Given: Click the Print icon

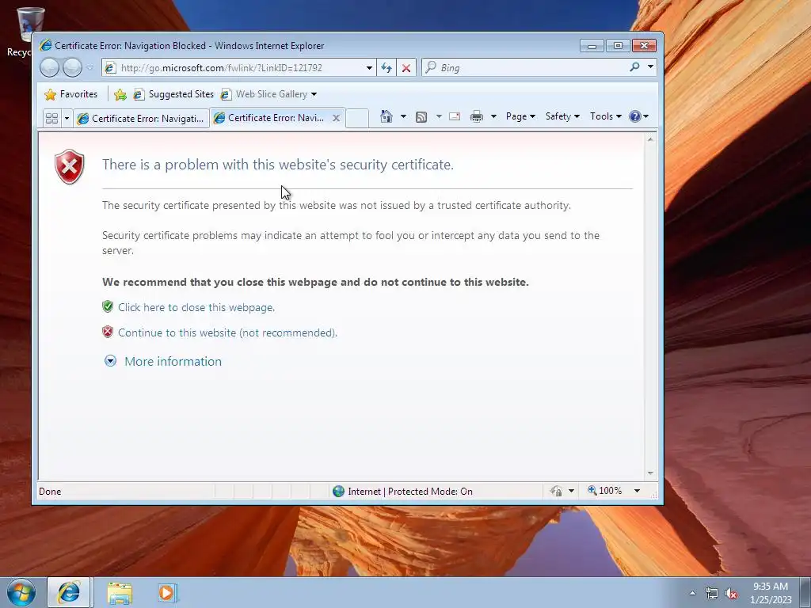Looking at the screenshot, I should pyautogui.click(x=476, y=117).
